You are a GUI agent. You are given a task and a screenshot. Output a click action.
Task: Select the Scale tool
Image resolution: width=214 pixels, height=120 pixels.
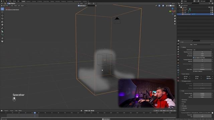coord(2,22)
